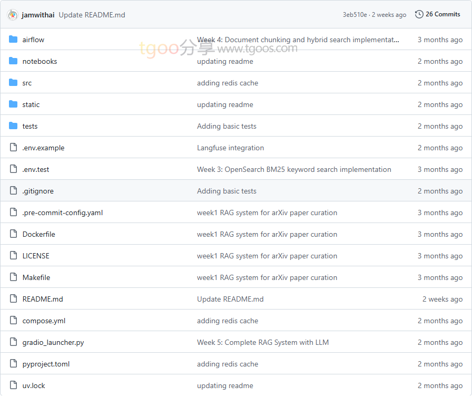Open Langfuse integration commit message

coord(230,148)
